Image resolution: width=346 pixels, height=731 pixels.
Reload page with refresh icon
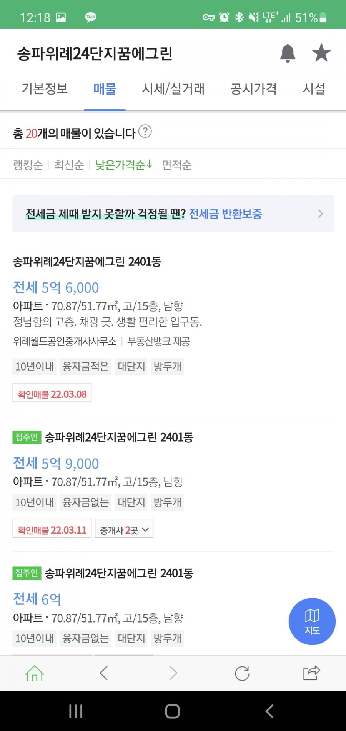click(242, 673)
